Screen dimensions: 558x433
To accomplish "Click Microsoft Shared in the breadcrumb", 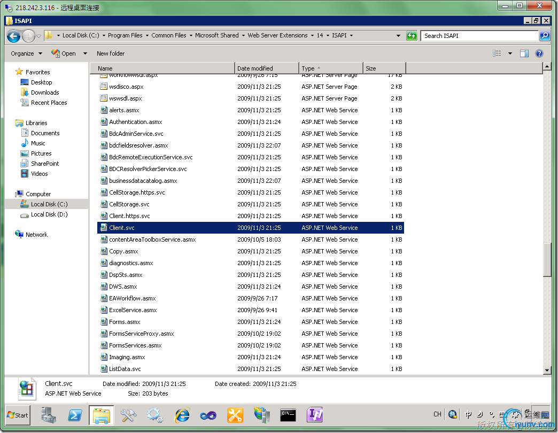I will click(216, 36).
